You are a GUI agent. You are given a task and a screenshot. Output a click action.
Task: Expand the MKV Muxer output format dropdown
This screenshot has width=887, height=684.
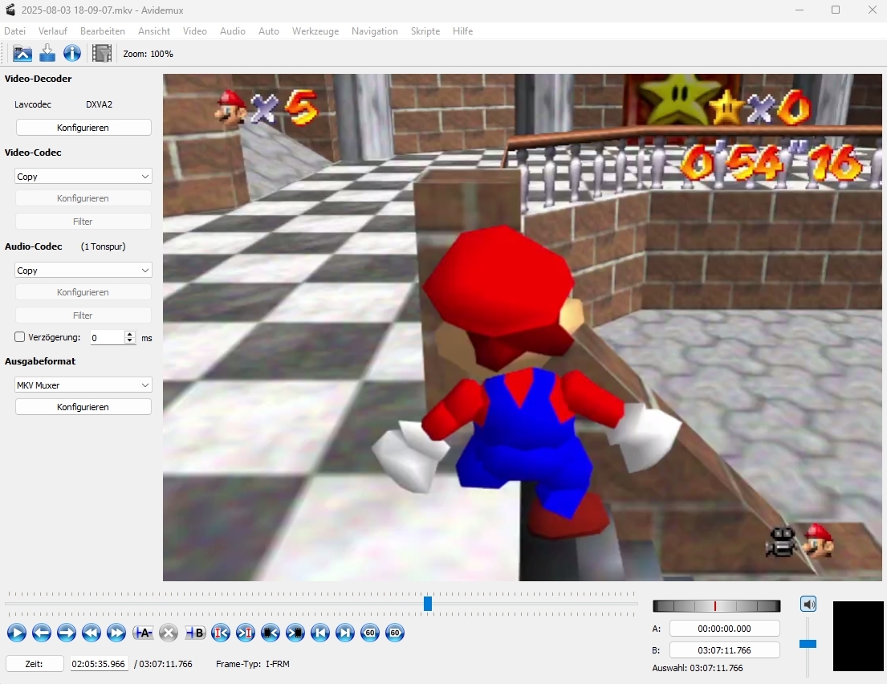click(x=83, y=385)
